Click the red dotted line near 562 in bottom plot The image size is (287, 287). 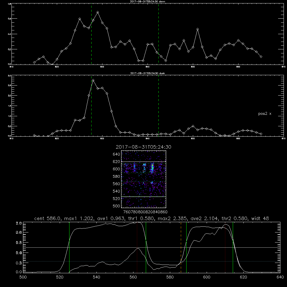tap(137, 247)
